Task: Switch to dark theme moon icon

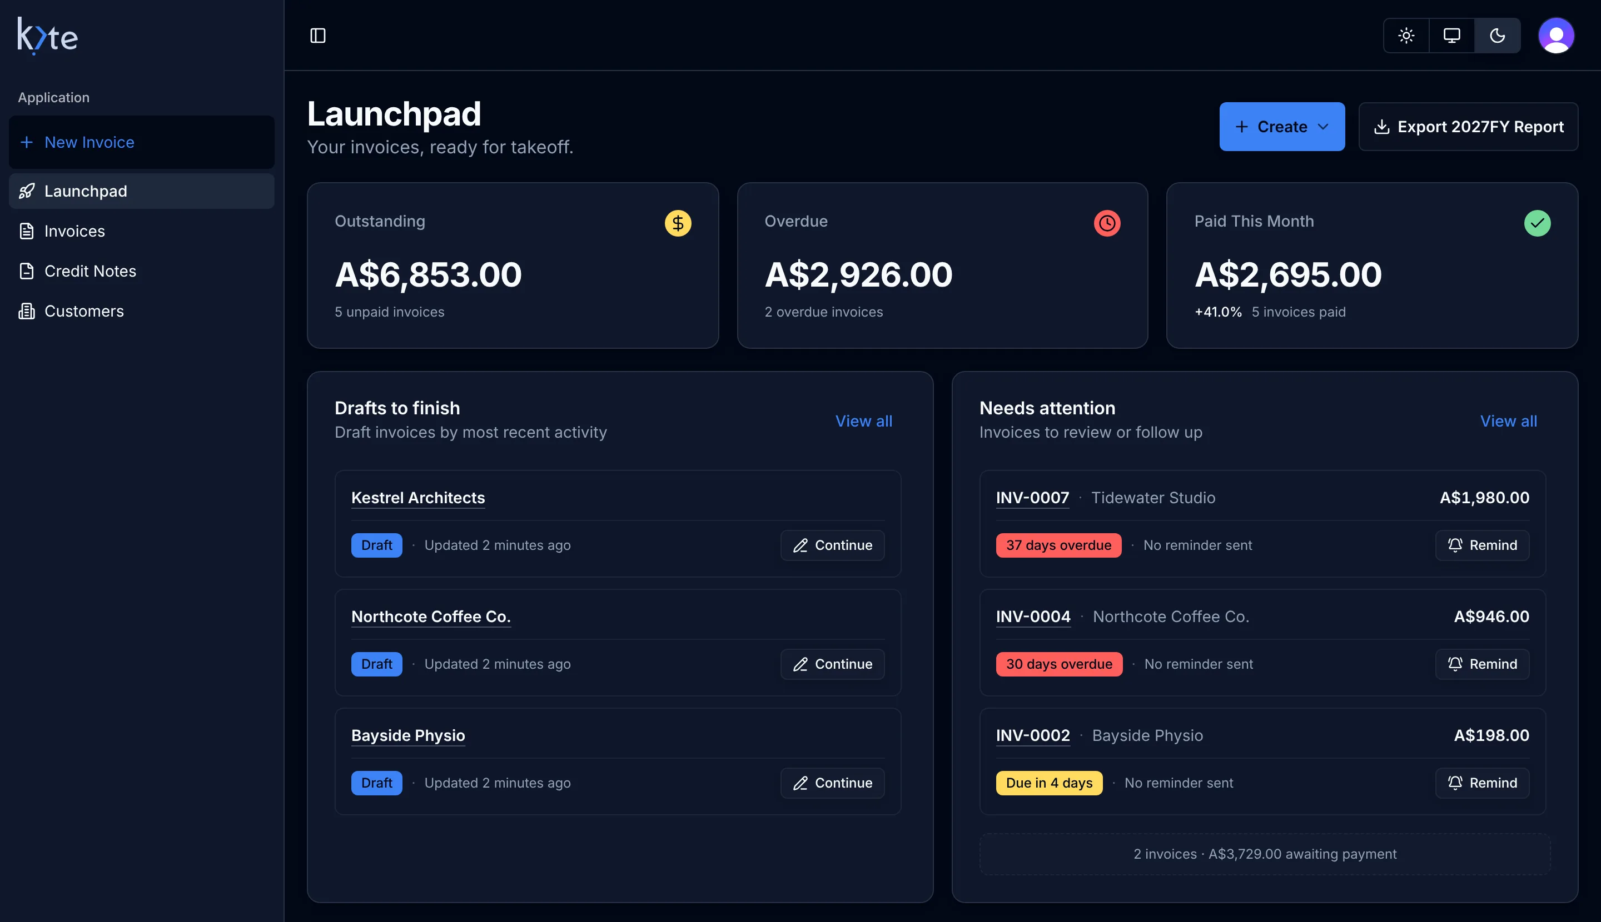Action: (1497, 36)
